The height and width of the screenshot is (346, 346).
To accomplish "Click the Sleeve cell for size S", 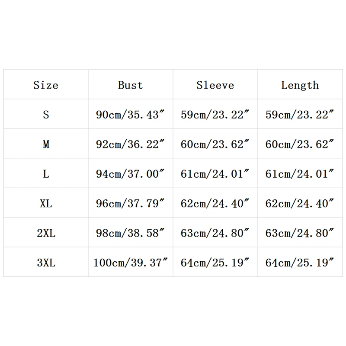I will click(215, 115).
